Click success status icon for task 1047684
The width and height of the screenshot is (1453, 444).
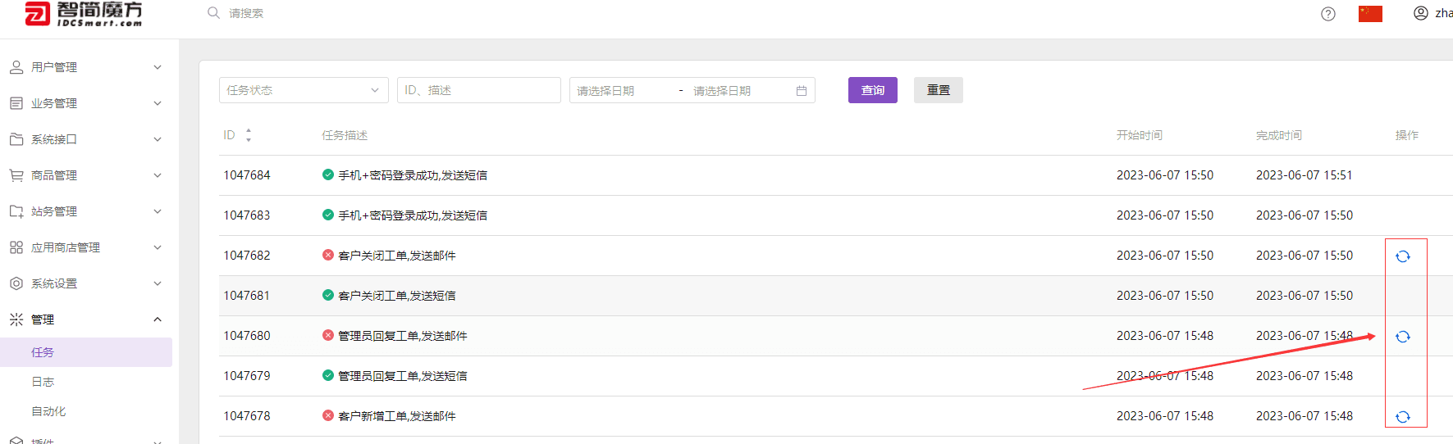(x=328, y=174)
